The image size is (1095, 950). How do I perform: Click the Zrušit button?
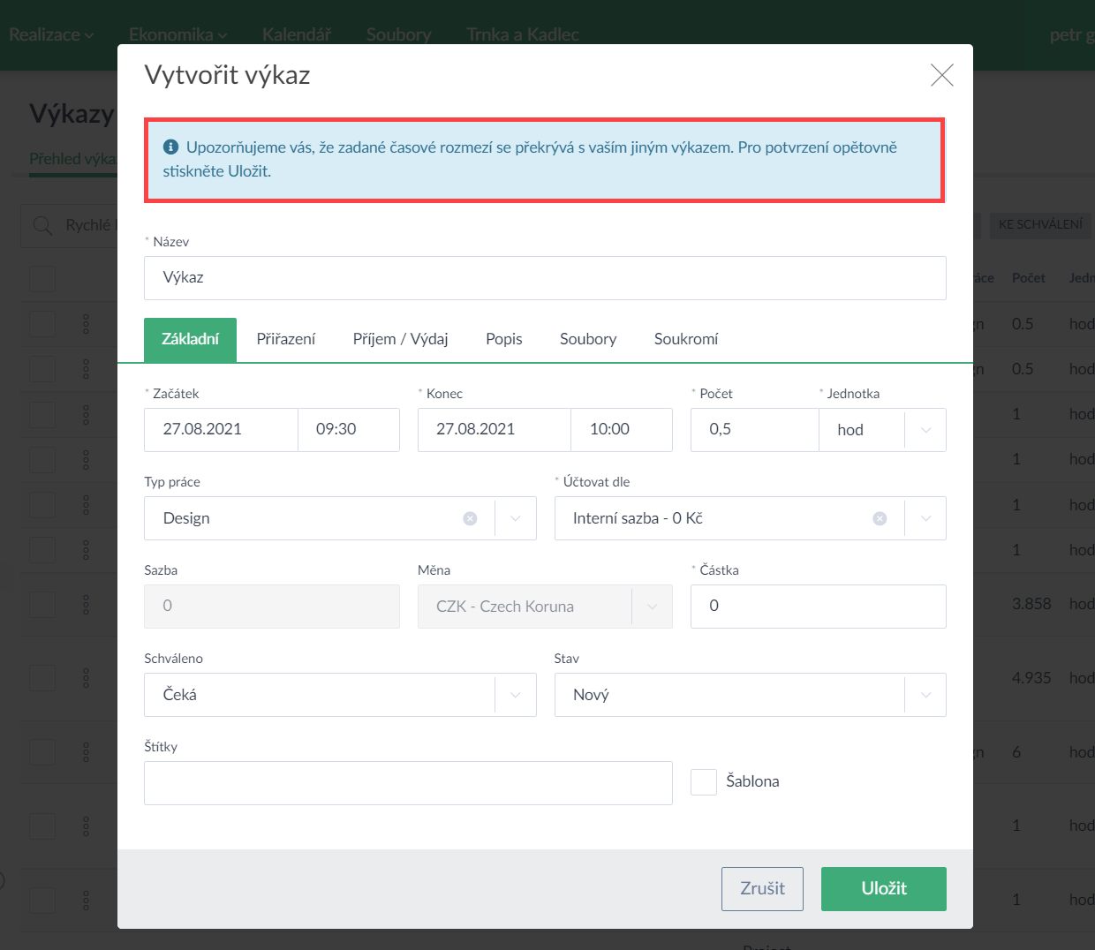(762, 888)
